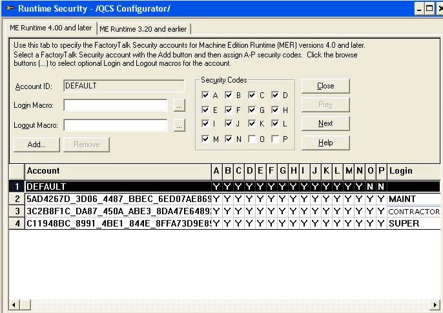Toggle security code J checkbox
This screenshot has width=443, height=313.
[x=229, y=123]
